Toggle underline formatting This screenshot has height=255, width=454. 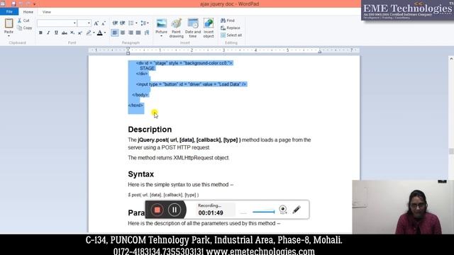pos(56,33)
